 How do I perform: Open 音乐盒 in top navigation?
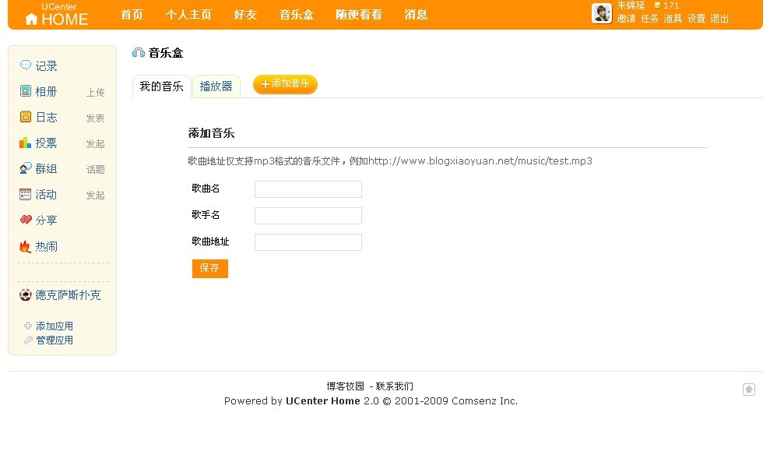point(297,15)
